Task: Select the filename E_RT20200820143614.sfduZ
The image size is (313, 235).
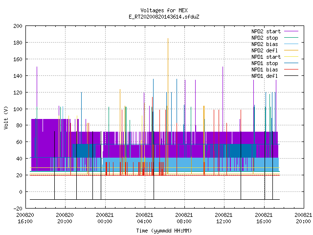Action: [x=164, y=17]
